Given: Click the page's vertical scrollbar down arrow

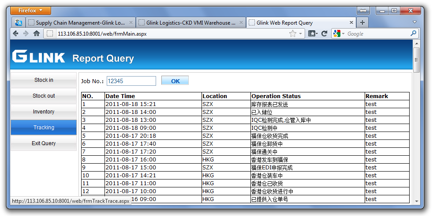Looking at the screenshot, I should tap(416, 201).
